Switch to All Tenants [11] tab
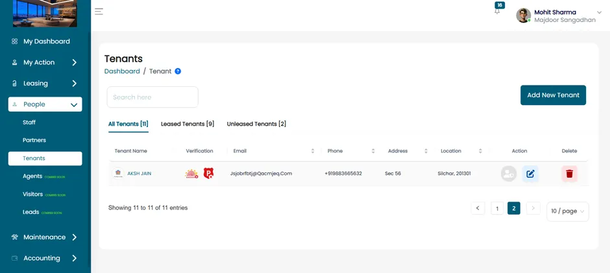610x273 pixels. (x=128, y=124)
